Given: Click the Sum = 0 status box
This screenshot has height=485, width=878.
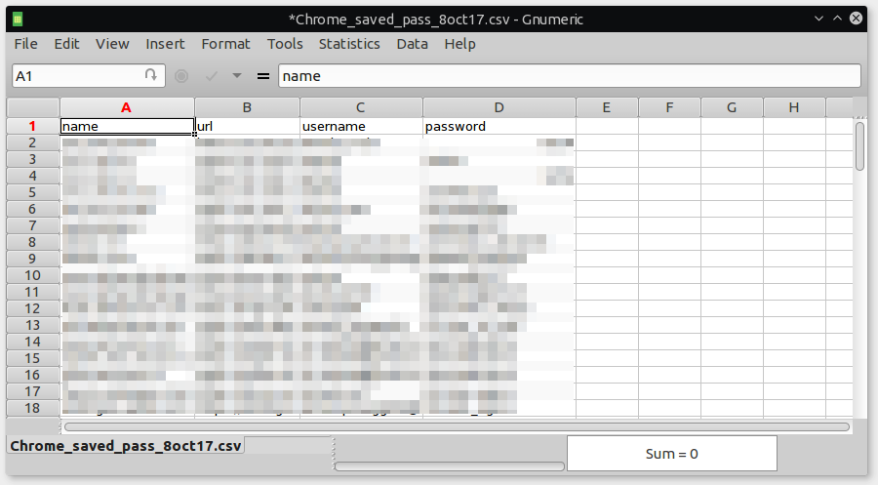Looking at the screenshot, I should pyautogui.click(x=672, y=454).
